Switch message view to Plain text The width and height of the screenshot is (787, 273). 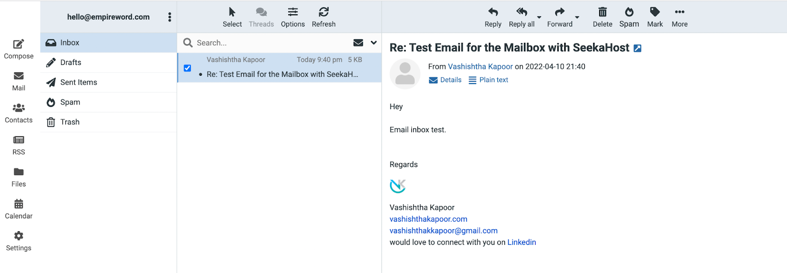(x=488, y=80)
